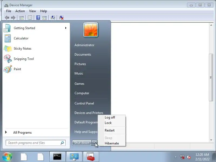
Task: Click the magnifier icon in search box
Action: 62,143
